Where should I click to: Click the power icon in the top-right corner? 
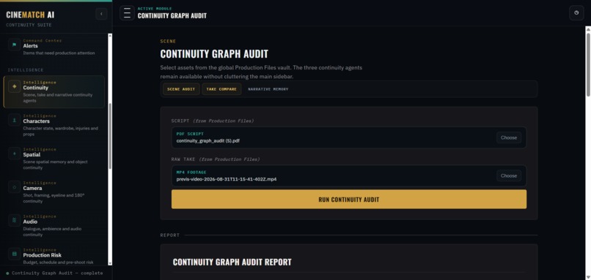pos(576,12)
